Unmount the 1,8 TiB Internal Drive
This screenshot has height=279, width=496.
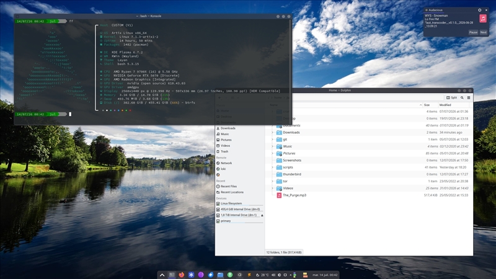262,215
